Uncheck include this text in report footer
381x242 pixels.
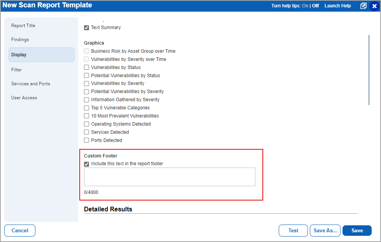pos(86,164)
